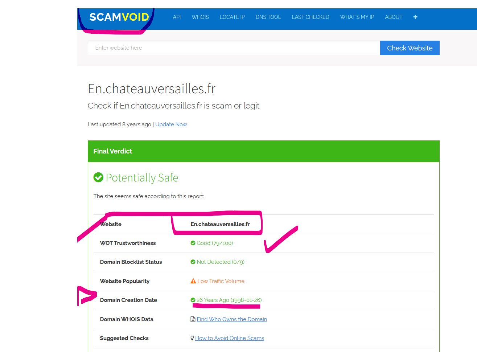
Task: Open the WHOIS navigation link
Action: click(200, 17)
